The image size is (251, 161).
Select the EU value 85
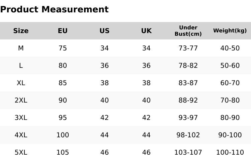63,83
